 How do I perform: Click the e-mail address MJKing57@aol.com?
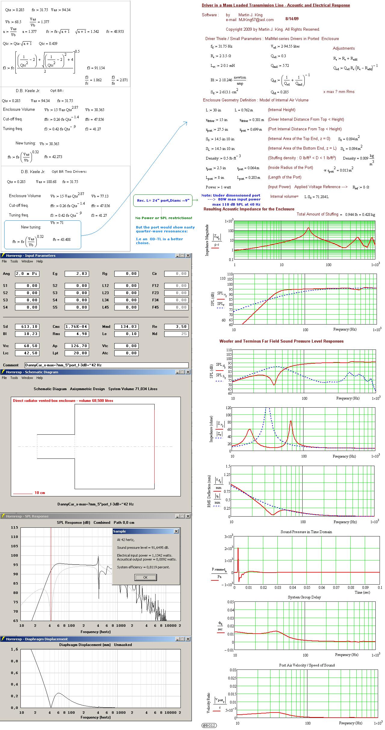256,20
